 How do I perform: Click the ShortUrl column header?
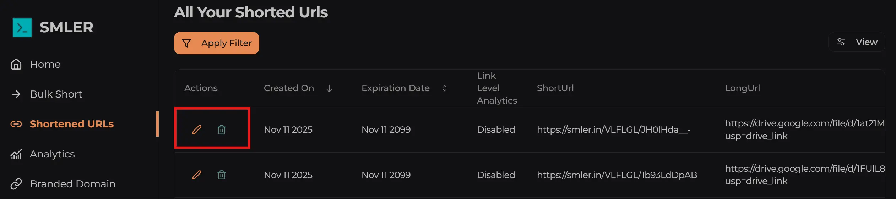pos(555,88)
